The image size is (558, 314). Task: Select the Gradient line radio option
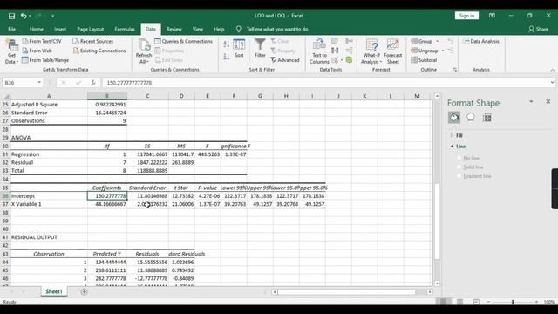[459, 176]
